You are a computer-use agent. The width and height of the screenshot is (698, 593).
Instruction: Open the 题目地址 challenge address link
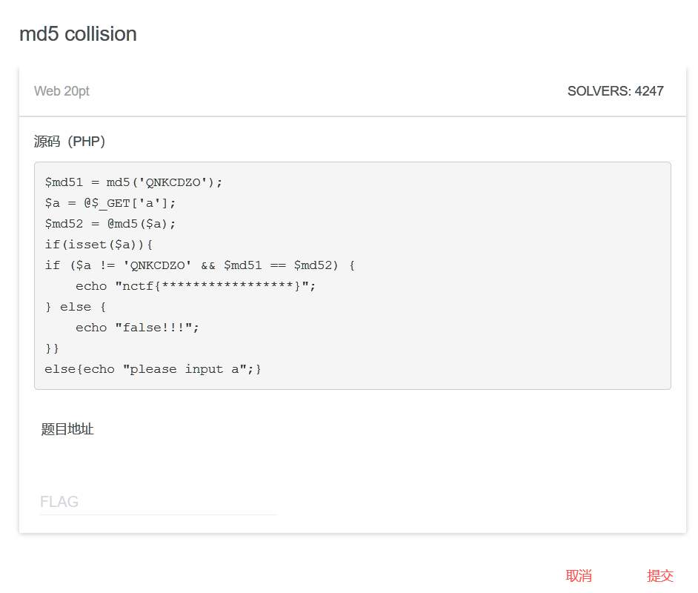67,429
